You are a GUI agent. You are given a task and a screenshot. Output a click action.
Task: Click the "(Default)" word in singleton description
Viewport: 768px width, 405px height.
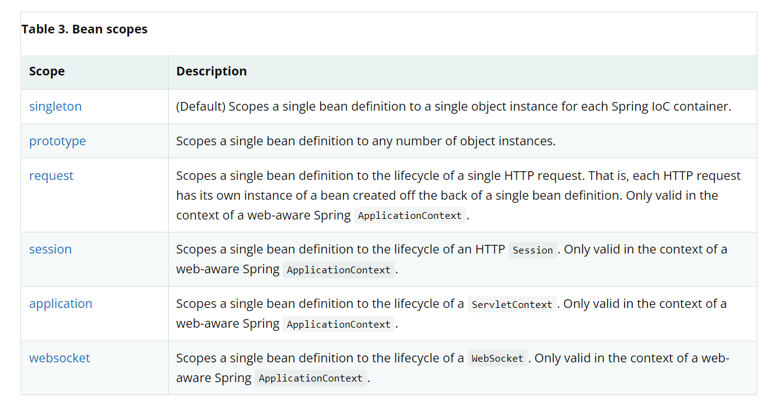[x=201, y=106]
